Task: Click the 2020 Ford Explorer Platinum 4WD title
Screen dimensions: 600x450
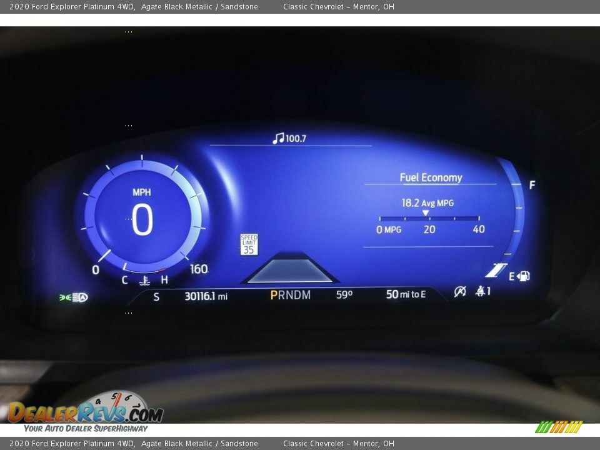Action: pyautogui.click(x=71, y=6)
